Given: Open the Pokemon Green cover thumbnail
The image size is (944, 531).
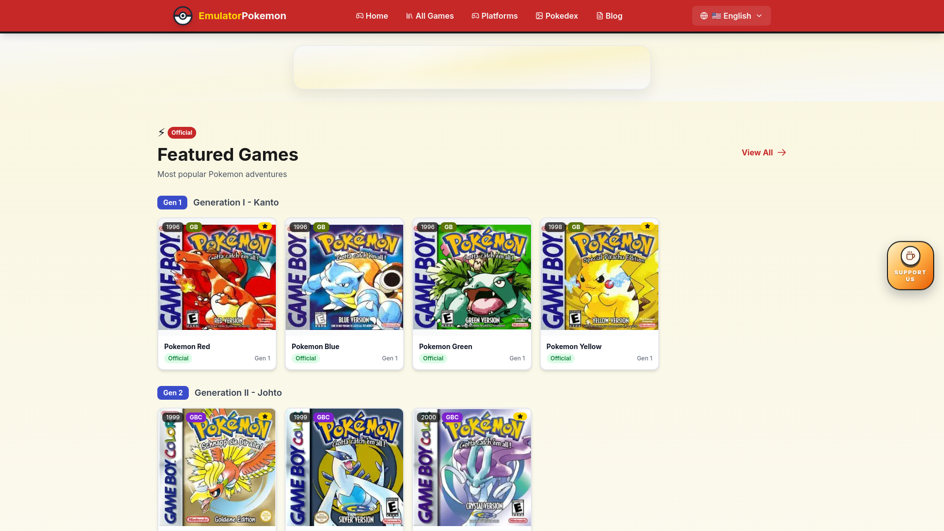Looking at the screenshot, I should point(472,277).
